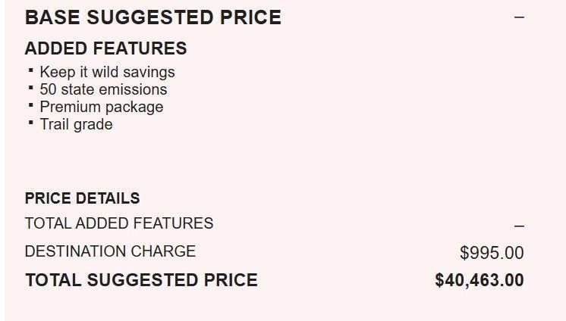
Task: Open the Trail grade feature
Action: (76, 124)
